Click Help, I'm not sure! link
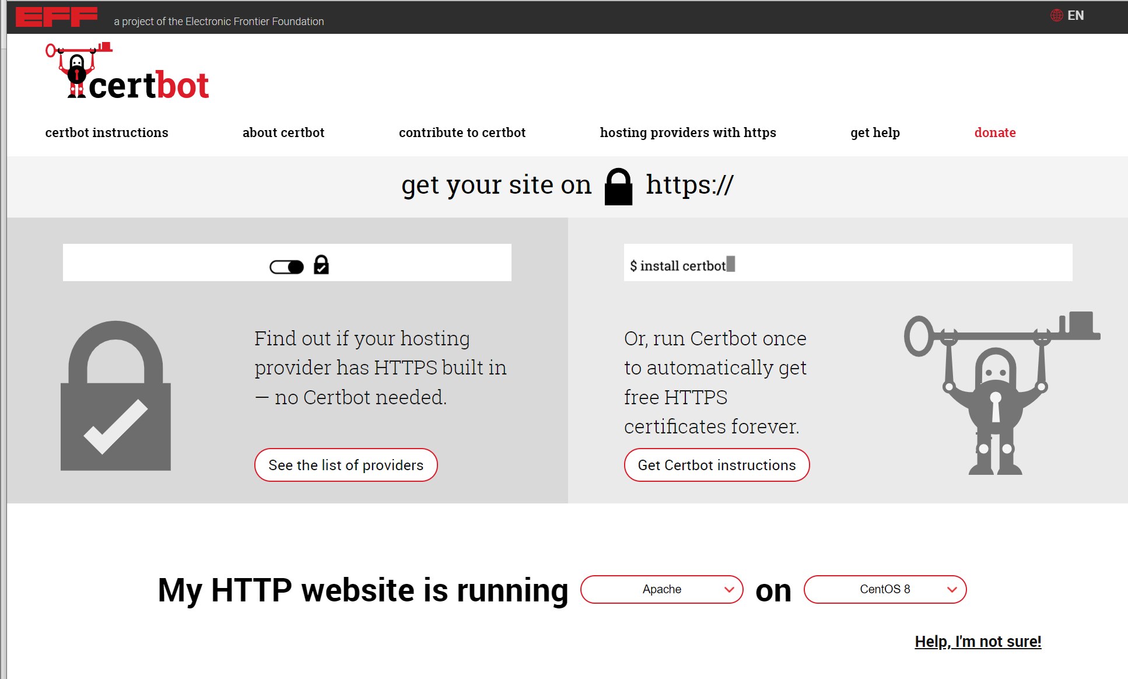The image size is (1128, 679). click(x=978, y=641)
